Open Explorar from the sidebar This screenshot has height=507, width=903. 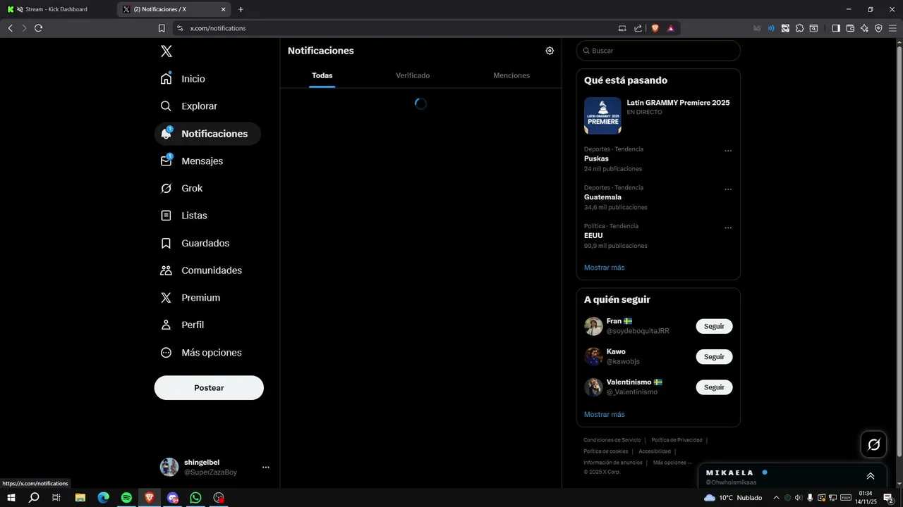point(189,106)
